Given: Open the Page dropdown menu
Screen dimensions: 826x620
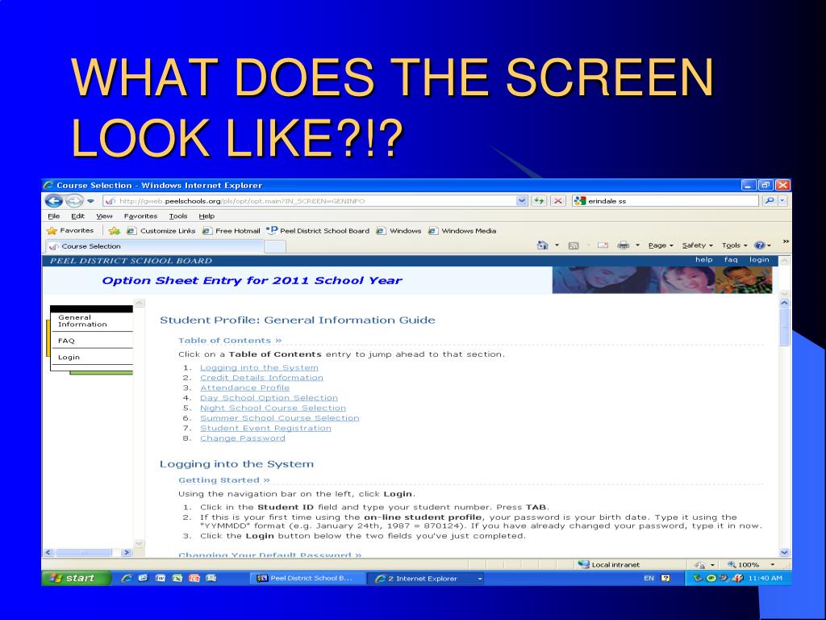Looking at the screenshot, I should 661,245.
